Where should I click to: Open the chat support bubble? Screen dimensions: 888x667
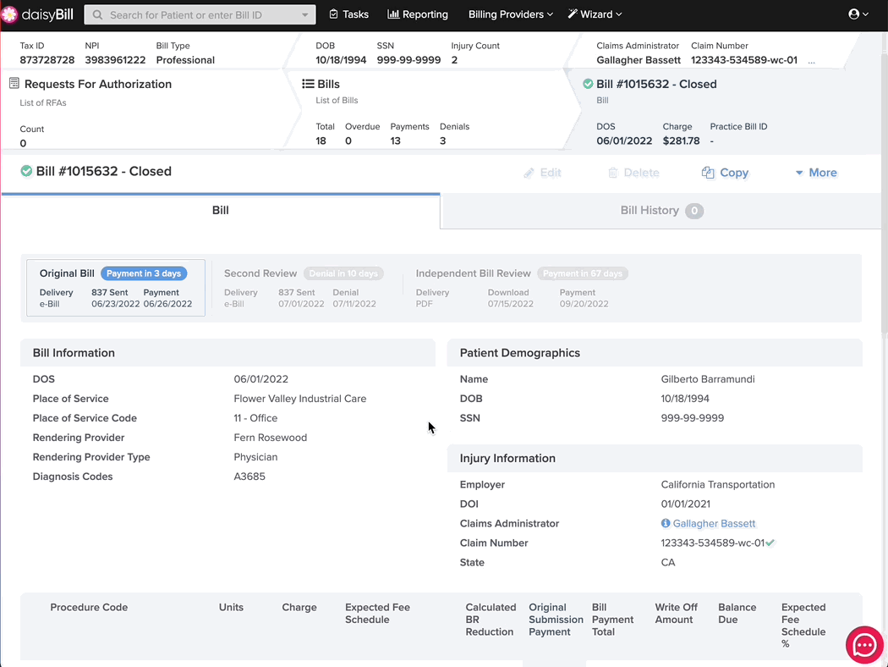point(864,644)
